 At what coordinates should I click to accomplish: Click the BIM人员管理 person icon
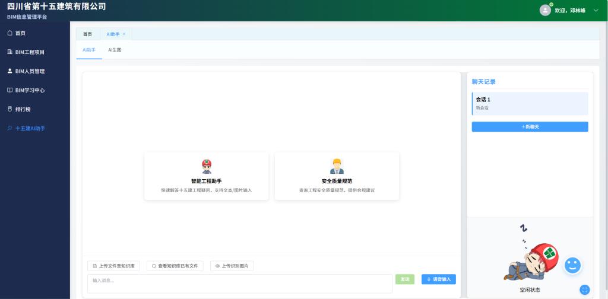9,71
